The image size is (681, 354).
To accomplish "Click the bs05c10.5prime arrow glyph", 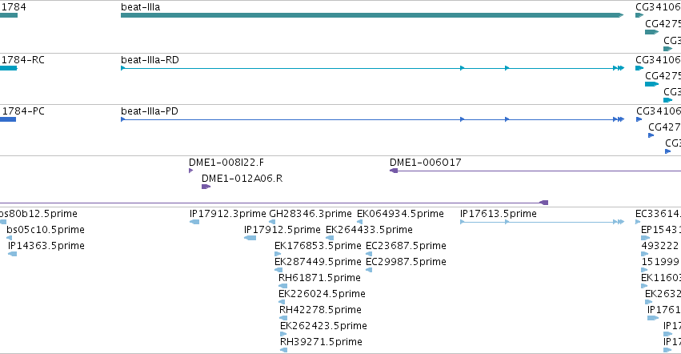I will tap(9, 238).
